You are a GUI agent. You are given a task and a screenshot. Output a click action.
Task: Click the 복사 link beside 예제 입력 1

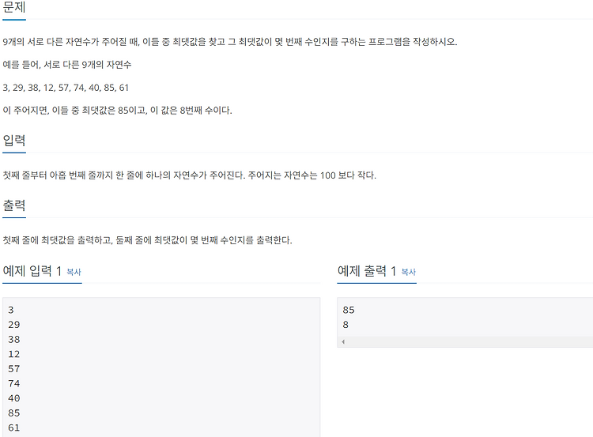pyautogui.click(x=74, y=272)
